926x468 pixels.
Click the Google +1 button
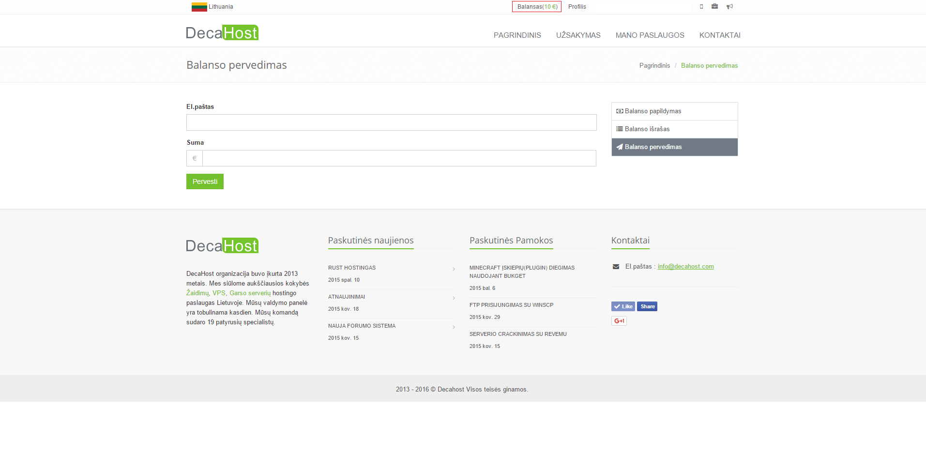[x=619, y=321]
